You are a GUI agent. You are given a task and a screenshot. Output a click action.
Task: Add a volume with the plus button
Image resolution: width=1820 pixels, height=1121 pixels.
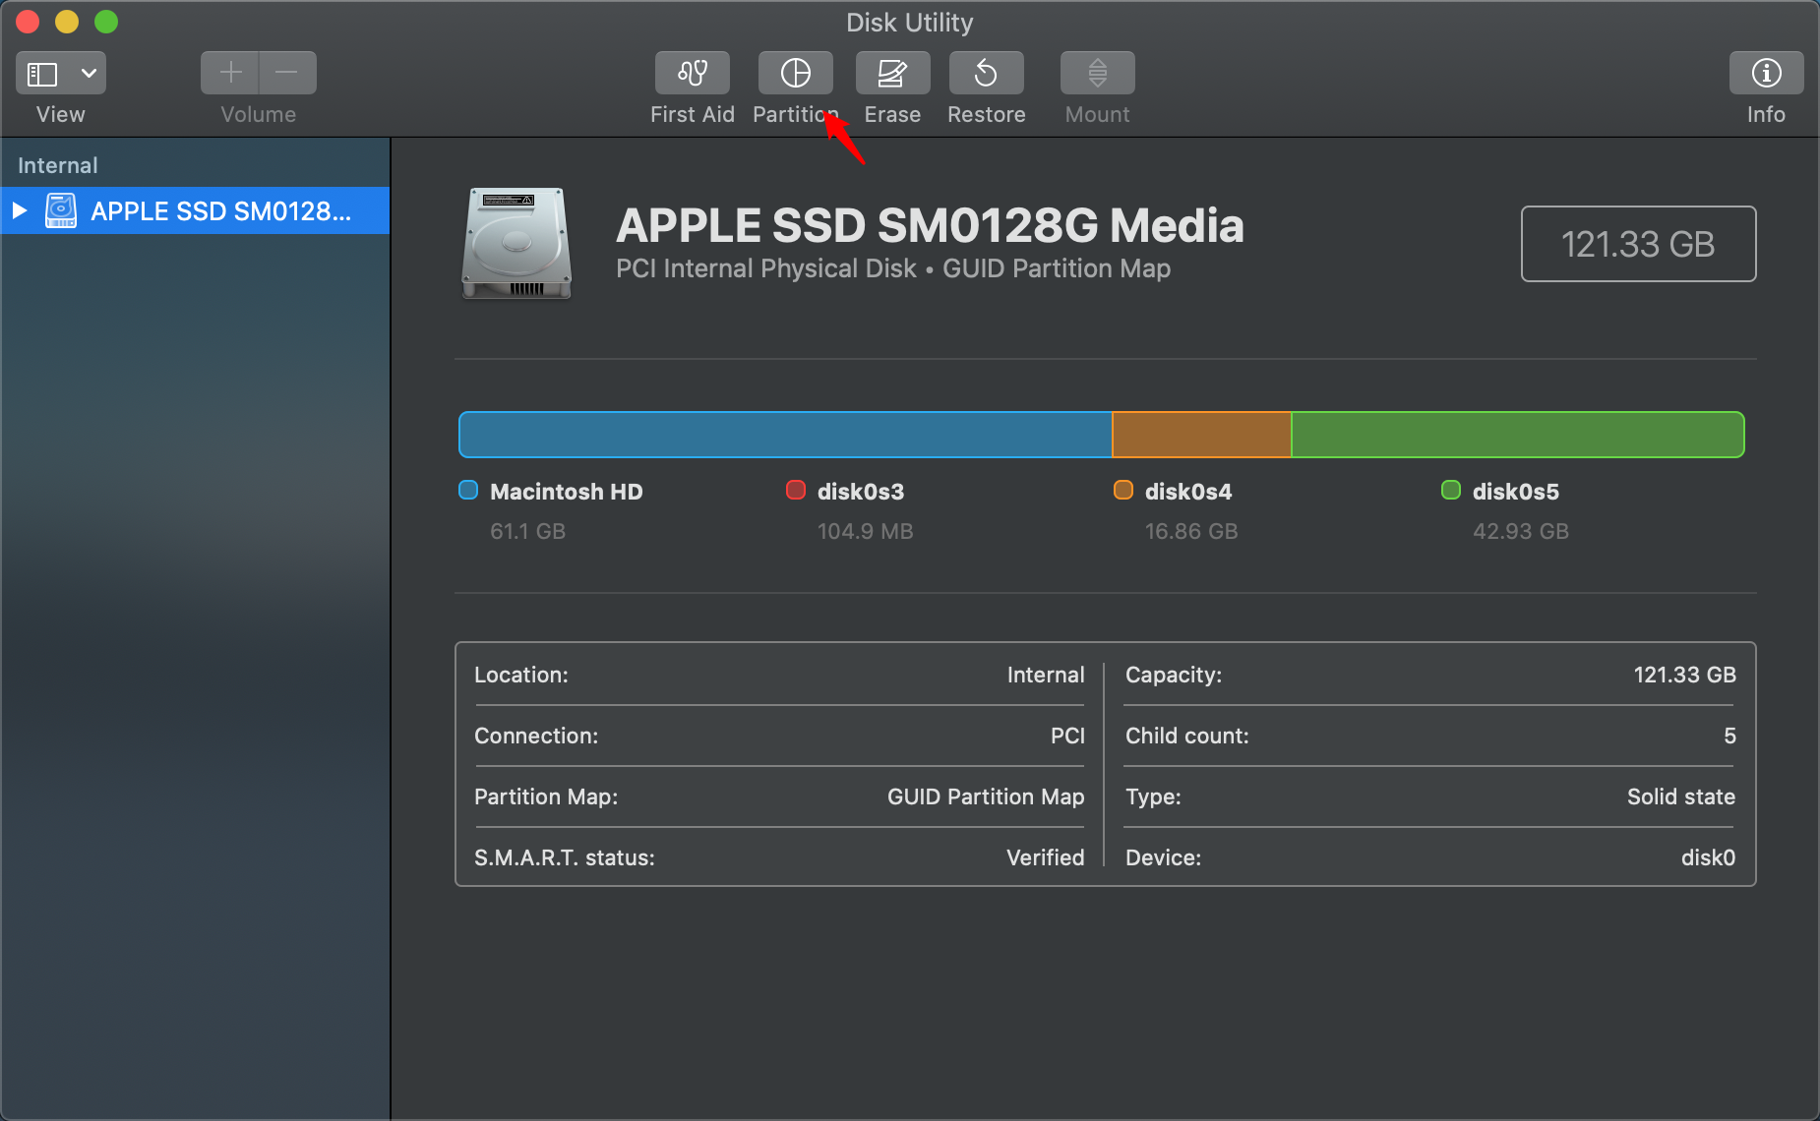(x=230, y=73)
